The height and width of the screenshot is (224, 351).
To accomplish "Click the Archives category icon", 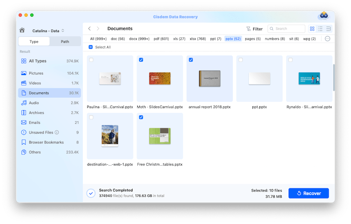I will [x=24, y=113].
